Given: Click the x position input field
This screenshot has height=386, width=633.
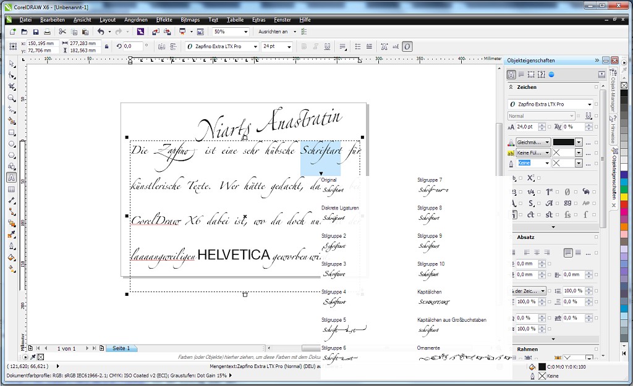Looking at the screenshot, I should pyautogui.click(x=43, y=43).
